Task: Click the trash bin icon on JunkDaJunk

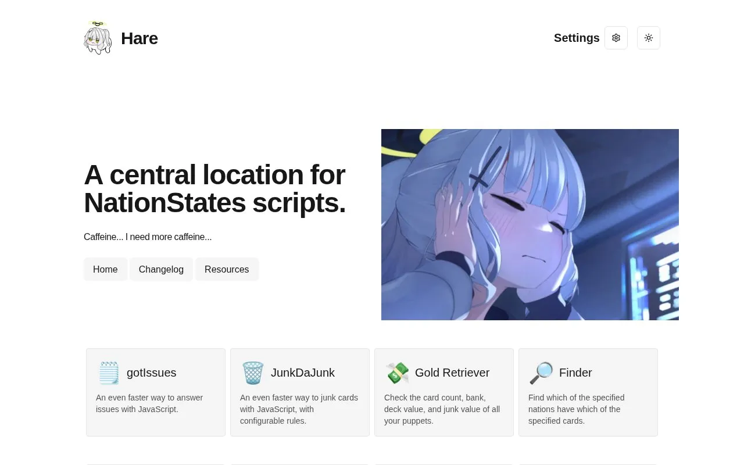Action: pyautogui.click(x=253, y=373)
